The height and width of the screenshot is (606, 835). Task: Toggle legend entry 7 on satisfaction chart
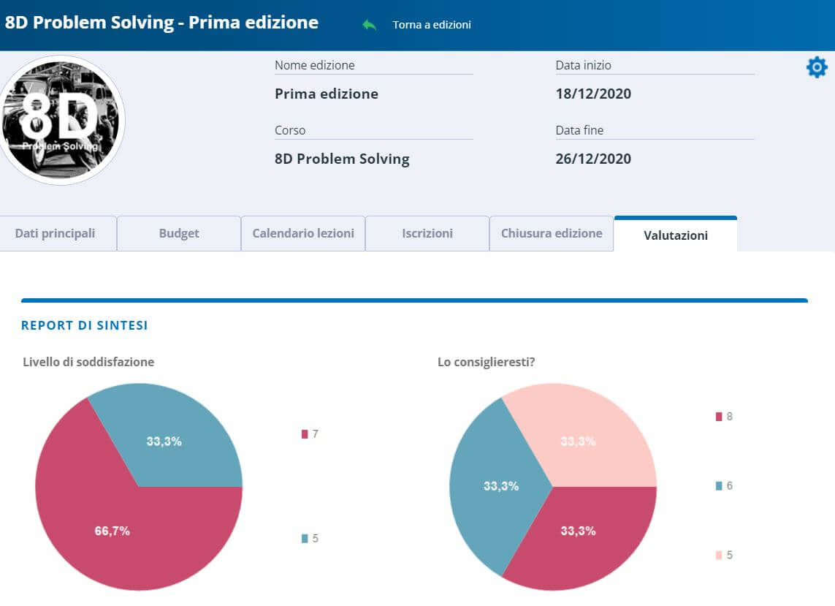pyautogui.click(x=310, y=433)
